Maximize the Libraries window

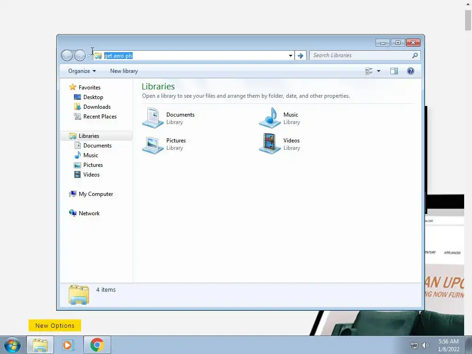tap(398, 43)
